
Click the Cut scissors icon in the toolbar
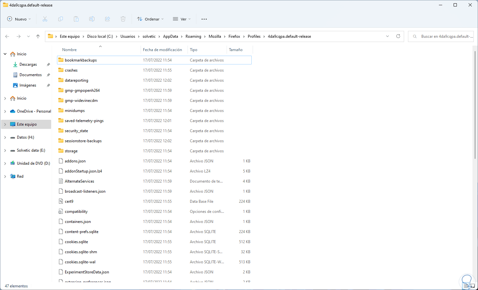(45, 19)
